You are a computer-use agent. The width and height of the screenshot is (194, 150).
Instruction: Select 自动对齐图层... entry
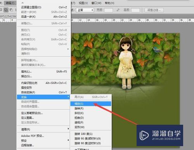click(44, 102)
